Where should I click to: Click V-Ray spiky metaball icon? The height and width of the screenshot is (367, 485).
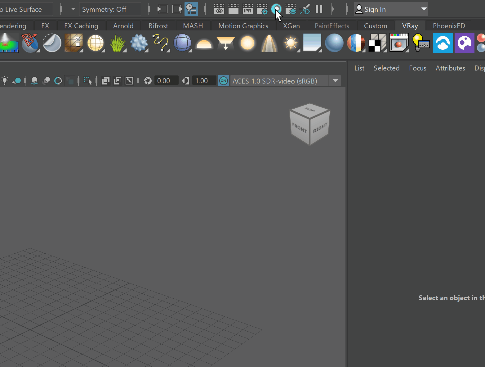pos(139,43)
